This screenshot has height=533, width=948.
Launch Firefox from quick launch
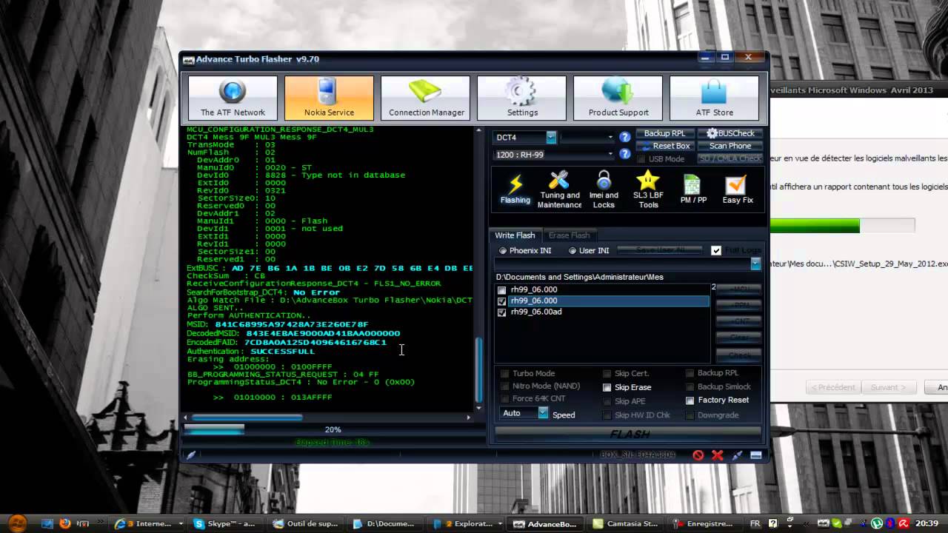pyautogui.click(x=64, y=523)
